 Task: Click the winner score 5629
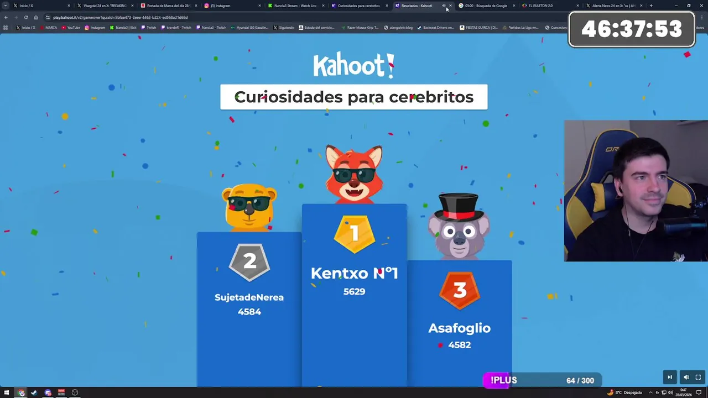(x=354, y=291)
